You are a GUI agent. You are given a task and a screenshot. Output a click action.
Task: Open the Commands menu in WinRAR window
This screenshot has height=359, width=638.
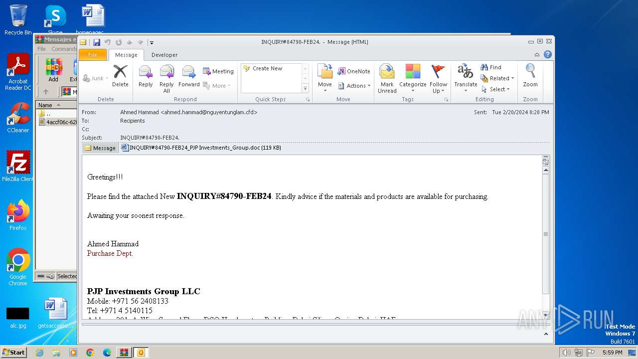click(x=64, y=49)
